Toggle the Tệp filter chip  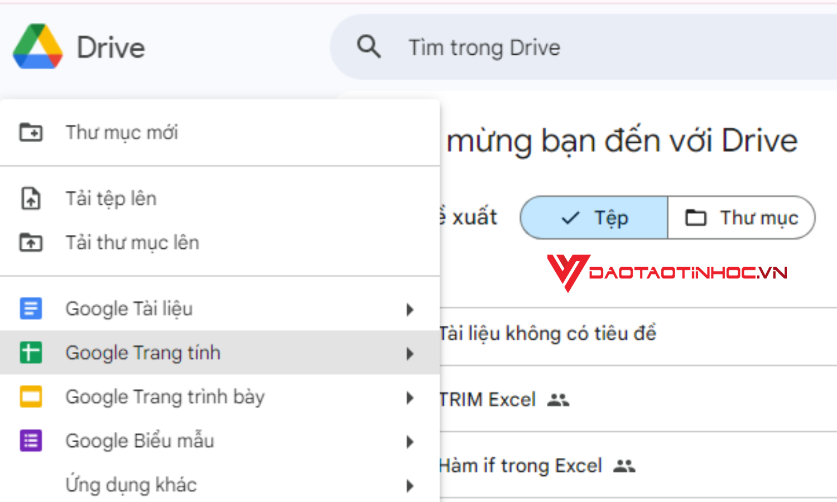point(593,218)
